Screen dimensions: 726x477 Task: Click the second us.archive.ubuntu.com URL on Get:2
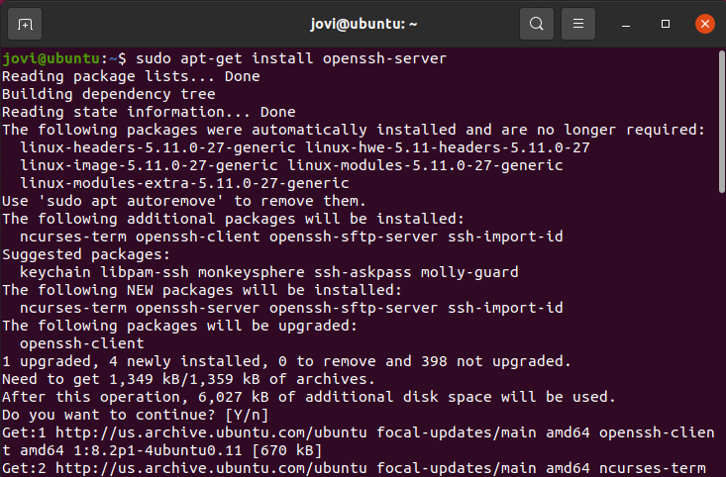coord(211,468)
